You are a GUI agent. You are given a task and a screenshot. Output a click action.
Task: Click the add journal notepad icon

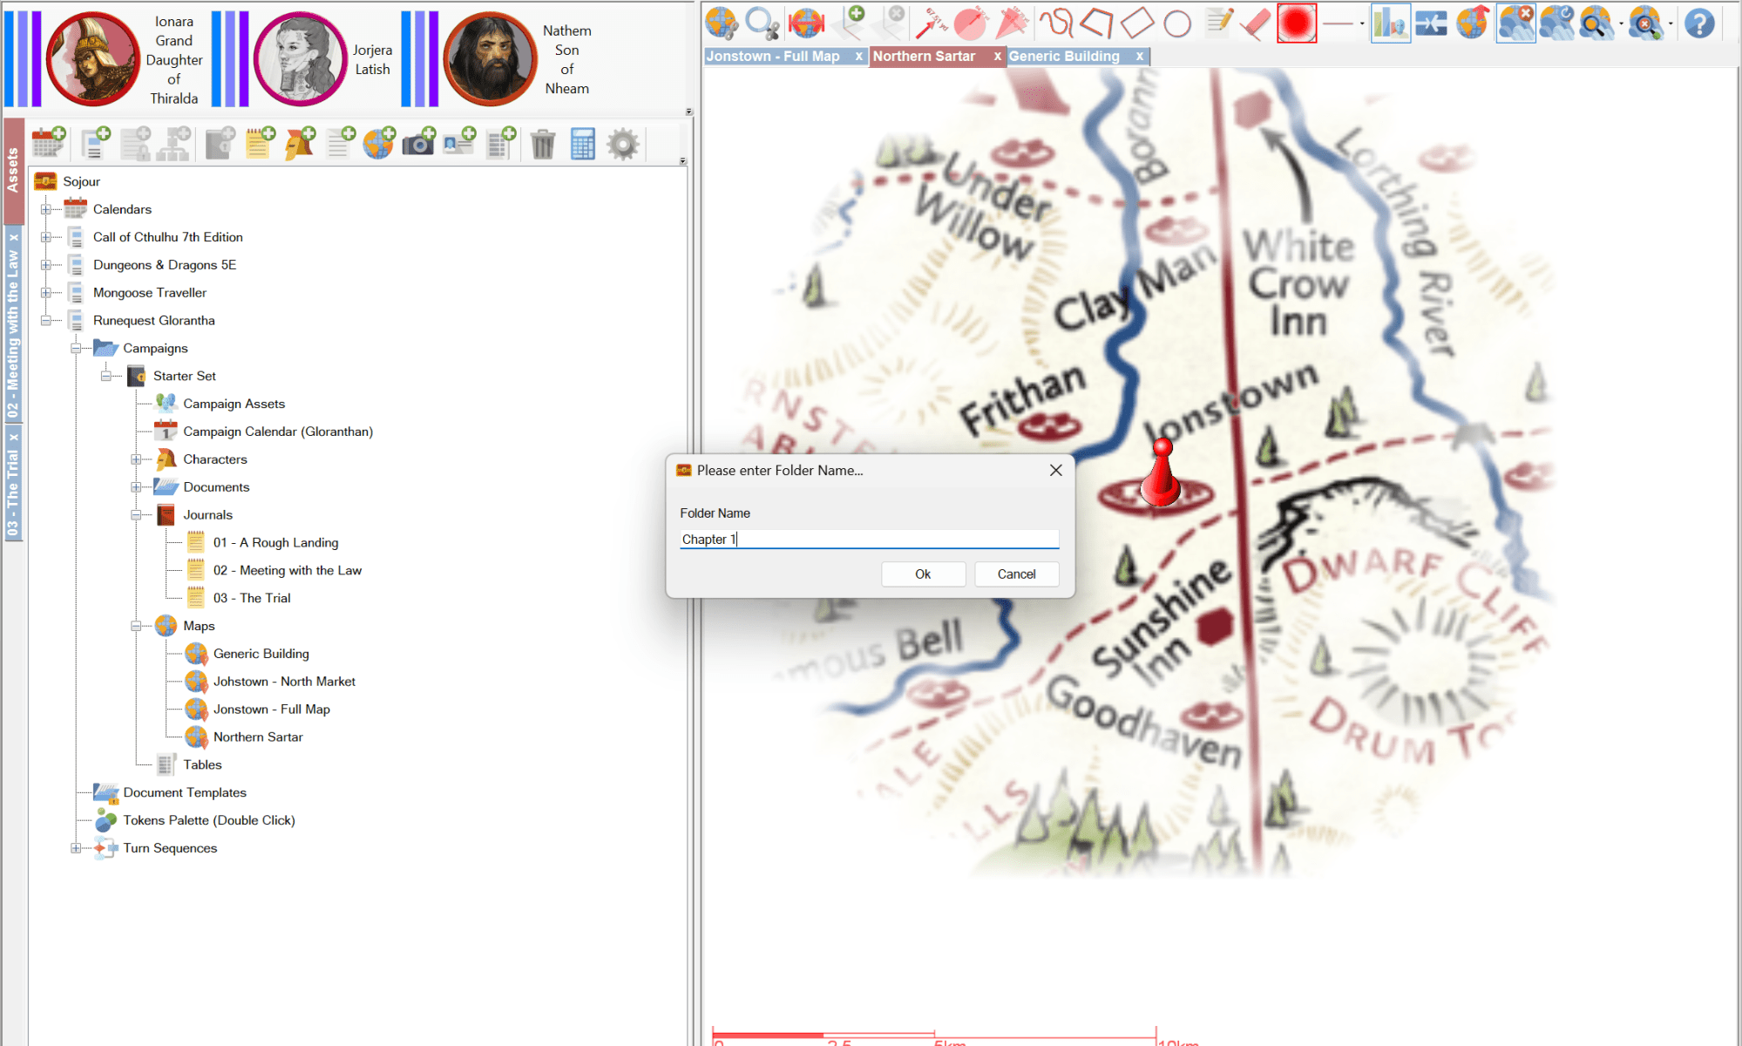(x=259, y=143)
